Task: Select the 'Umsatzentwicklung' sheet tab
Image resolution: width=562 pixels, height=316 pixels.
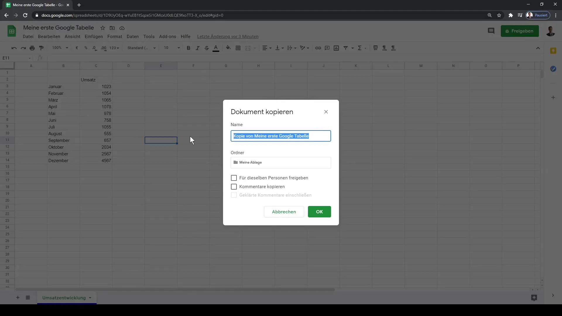Action: (x=64, y=298)
